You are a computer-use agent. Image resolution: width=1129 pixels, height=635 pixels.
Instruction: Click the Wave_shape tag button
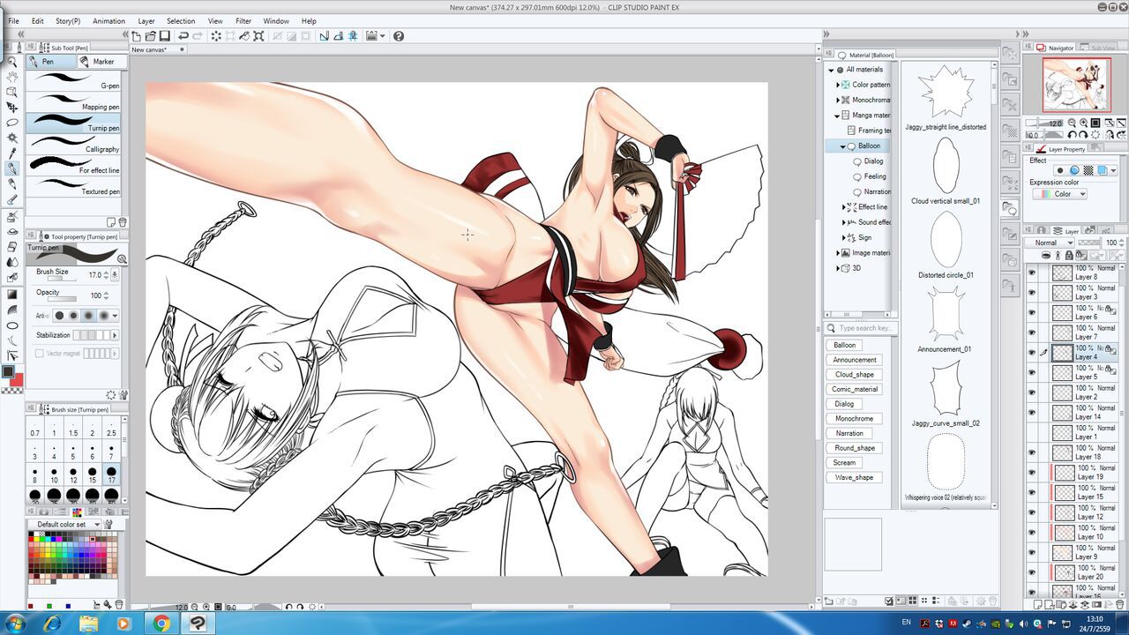(854, 477)
